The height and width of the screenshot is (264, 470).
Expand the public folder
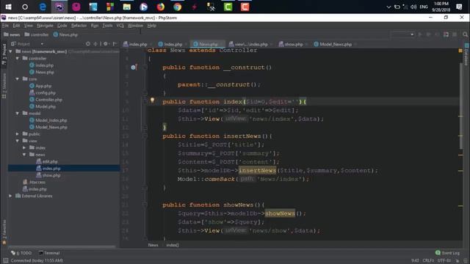coord(18,134)
